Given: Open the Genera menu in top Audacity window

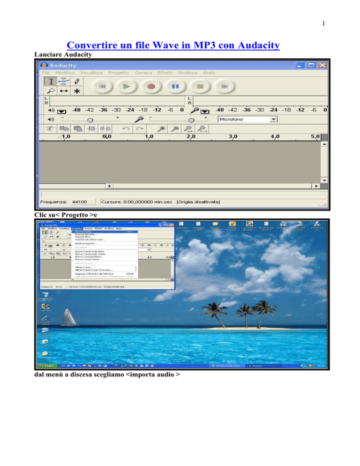Looking at the screenshot, I should [143, 73].
